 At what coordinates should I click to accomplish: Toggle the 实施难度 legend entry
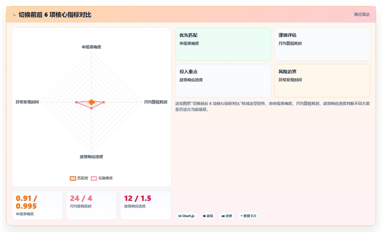[x=102, y=178]
